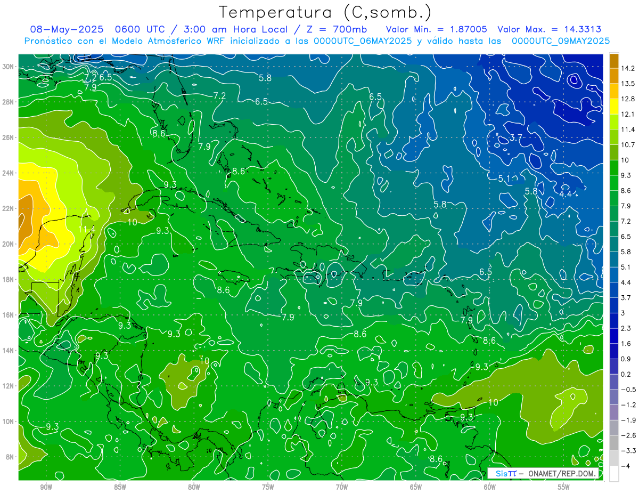Click the '30N' latitude axis label
The width and height of the screenshot is (639, 494).
coord(8,67)
